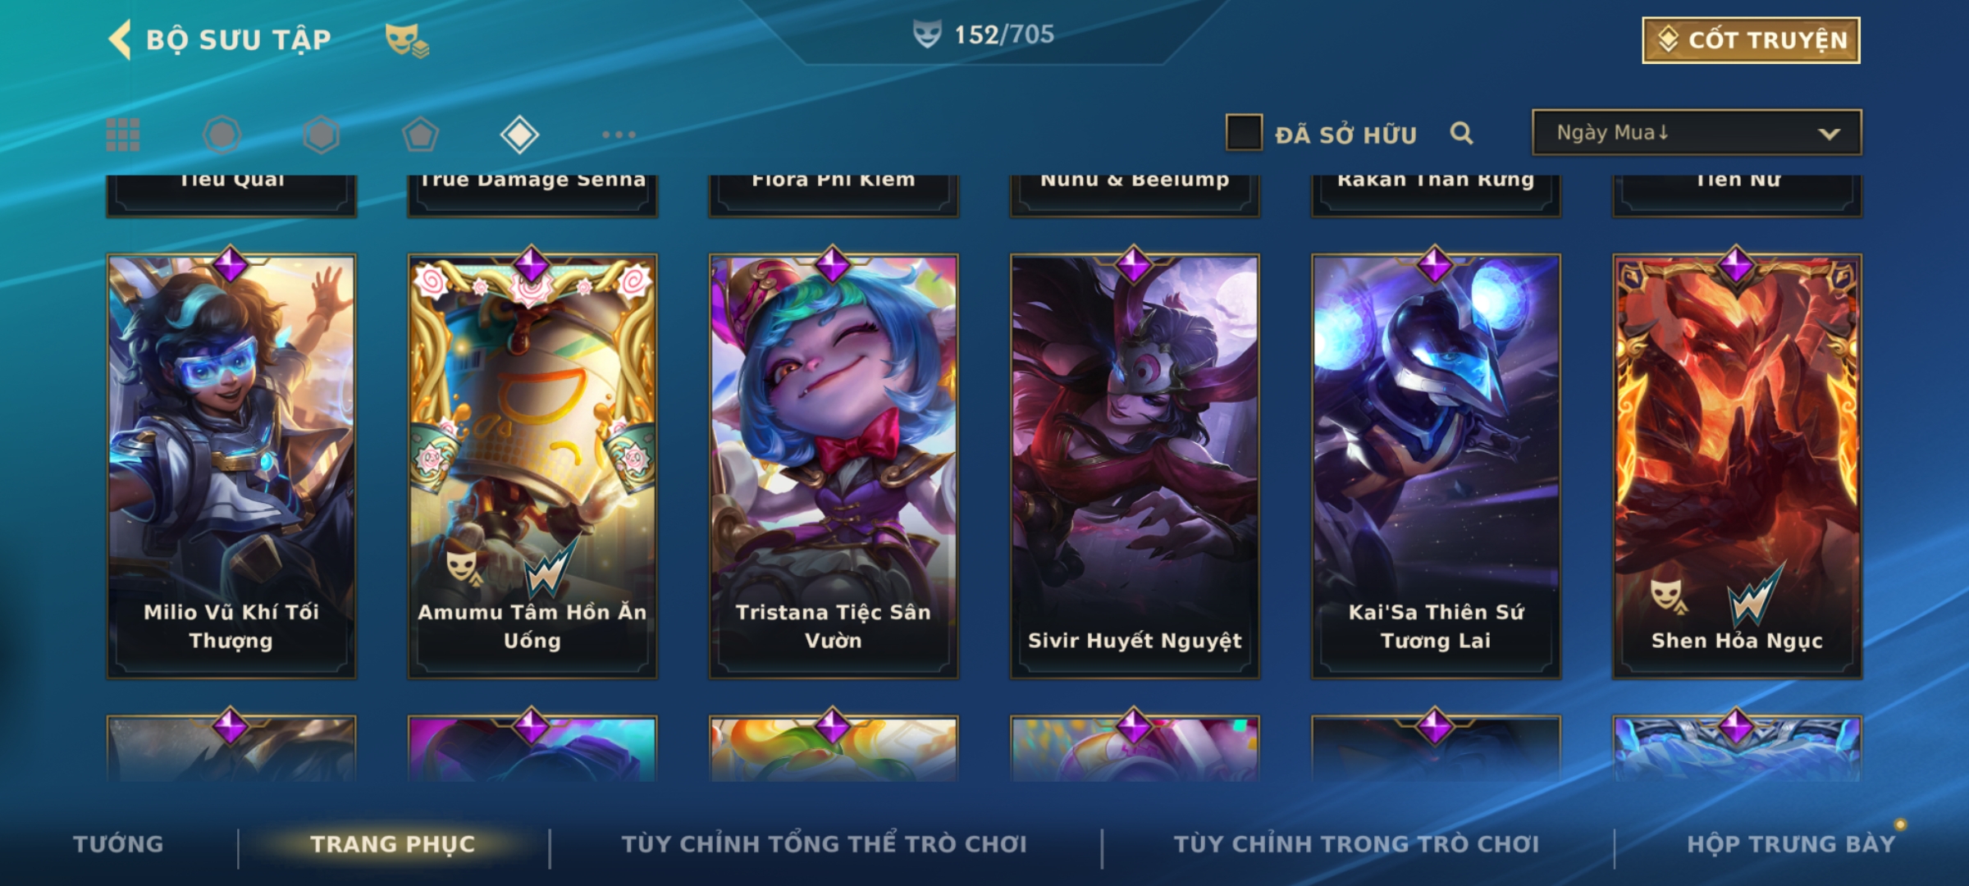Select the diamond rarity filter icon

(x=519, y=135)
